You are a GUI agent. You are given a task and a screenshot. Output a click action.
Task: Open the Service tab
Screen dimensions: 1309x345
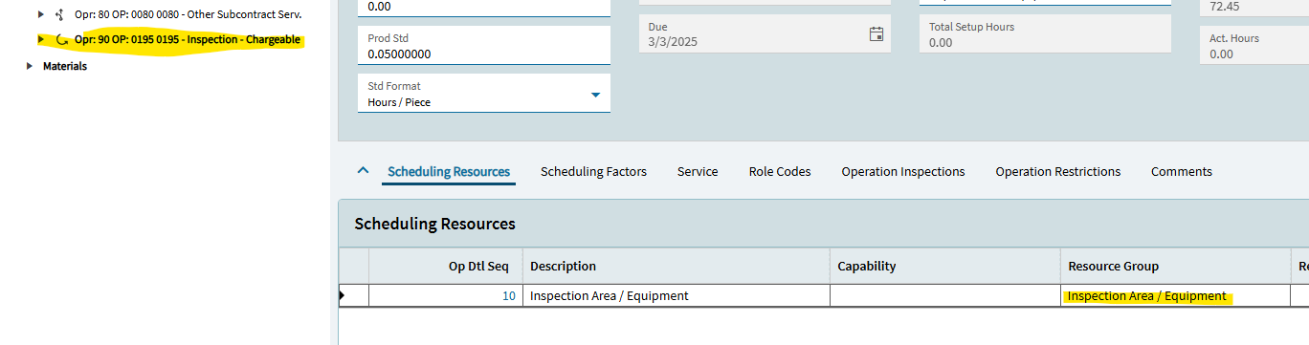pos(698,172)
